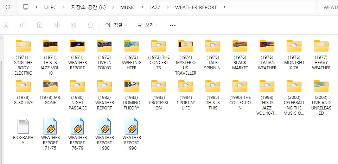Expand chevron after 내 PC in path

coord(64,7)
